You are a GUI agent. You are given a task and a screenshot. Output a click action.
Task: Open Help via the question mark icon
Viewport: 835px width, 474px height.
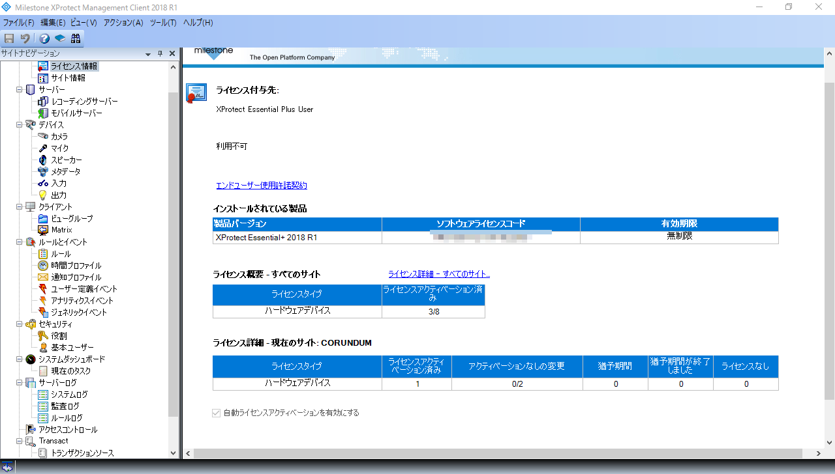point(44,38)
